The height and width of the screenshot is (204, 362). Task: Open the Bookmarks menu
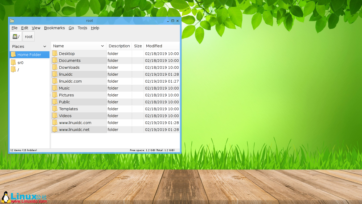[55, 28]
